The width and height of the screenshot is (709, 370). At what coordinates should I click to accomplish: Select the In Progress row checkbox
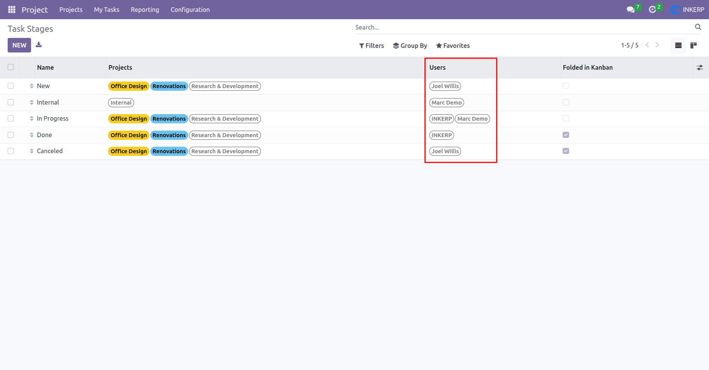coord(11,118)
